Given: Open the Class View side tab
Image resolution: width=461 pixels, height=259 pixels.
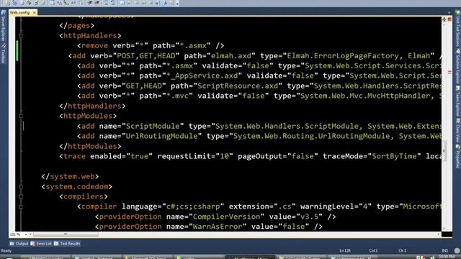Looking at the screenshot, I should pos(458,130).
